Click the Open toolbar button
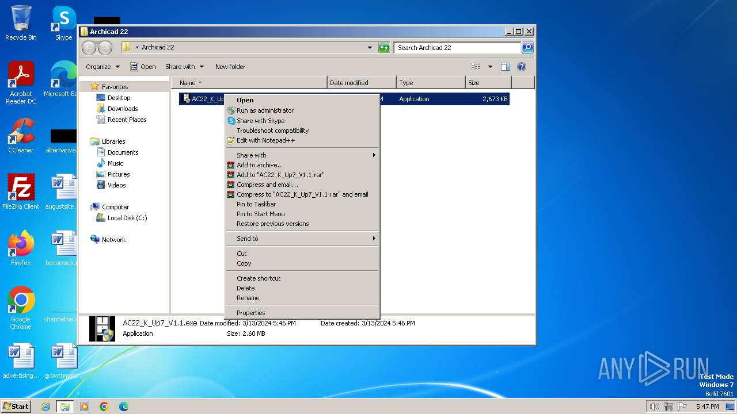The height and width of the screenshot is (414, 737). click(x=143, y=67)
